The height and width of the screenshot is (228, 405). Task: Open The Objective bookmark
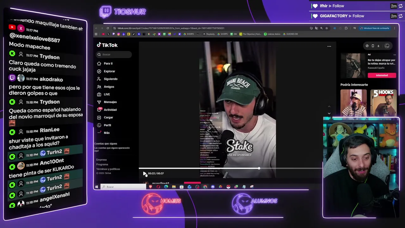click(250, 34)
